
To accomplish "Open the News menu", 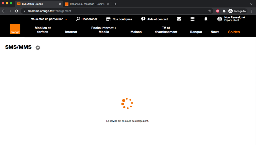I will [215, 32].
